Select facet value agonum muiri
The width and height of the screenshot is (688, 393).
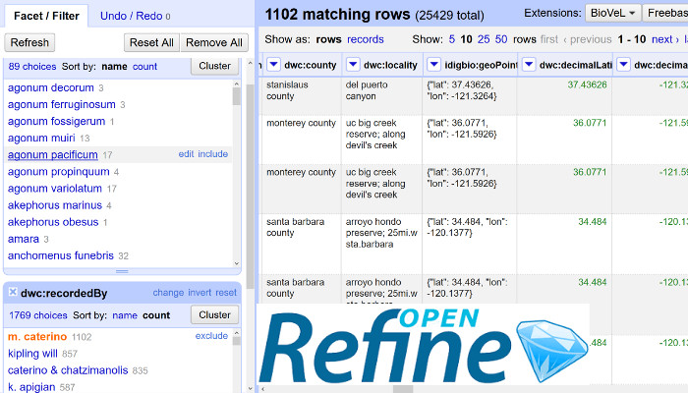pyautogui.click(x=41, y=139)
